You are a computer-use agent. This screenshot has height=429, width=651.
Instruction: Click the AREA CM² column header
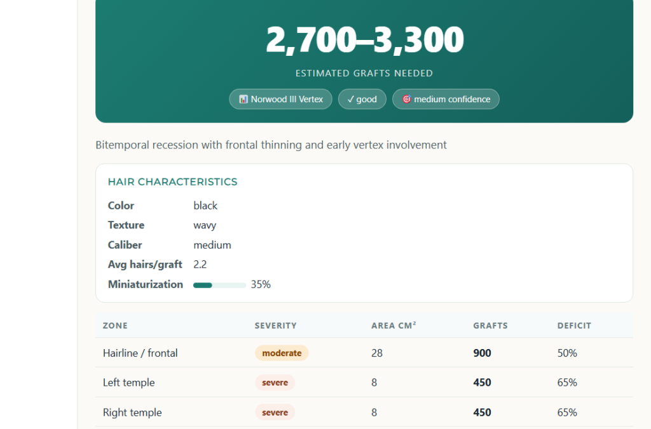(394, 326)
